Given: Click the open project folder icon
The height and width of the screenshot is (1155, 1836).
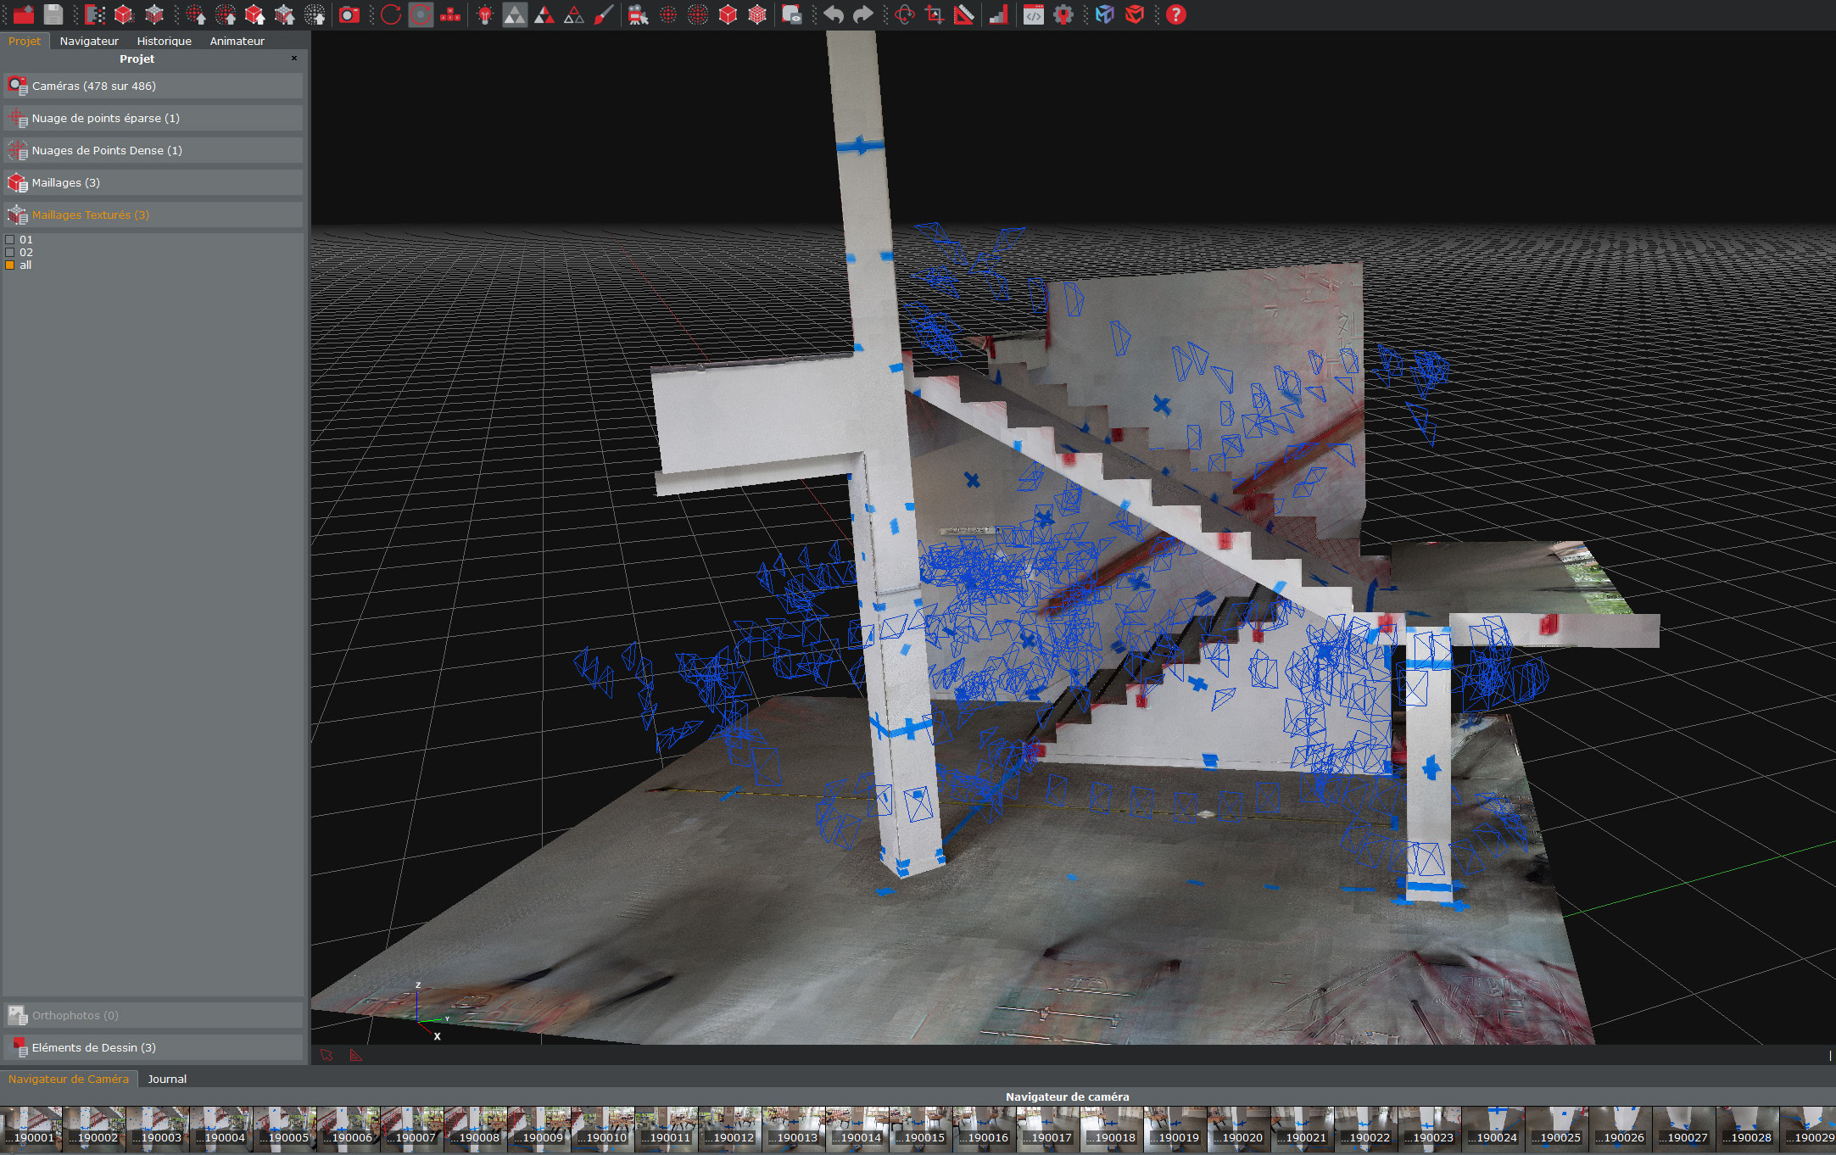Looking at the screenshot, I should [23, 14].
